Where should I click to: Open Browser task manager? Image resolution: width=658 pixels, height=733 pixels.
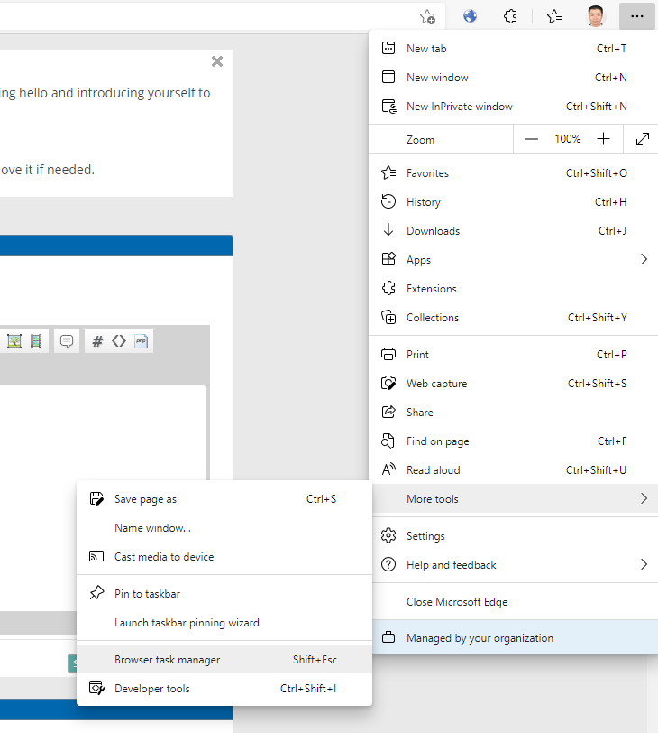pos(224,660)
